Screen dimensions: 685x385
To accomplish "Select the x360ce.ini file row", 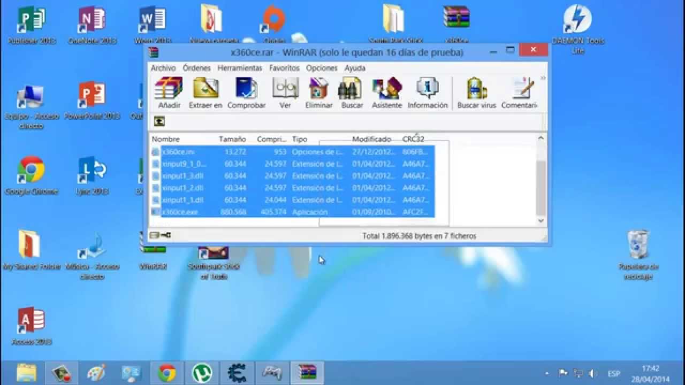I will (292, 151).
